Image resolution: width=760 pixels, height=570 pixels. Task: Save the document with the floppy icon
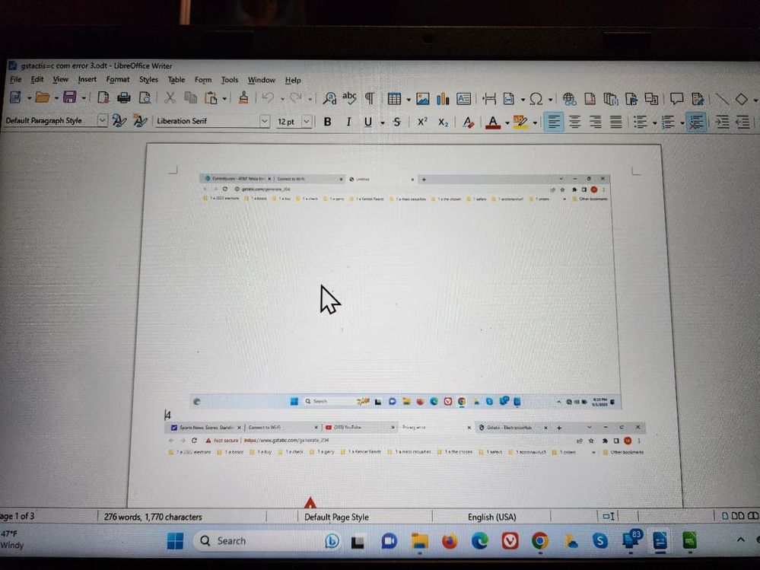[70, 97]
